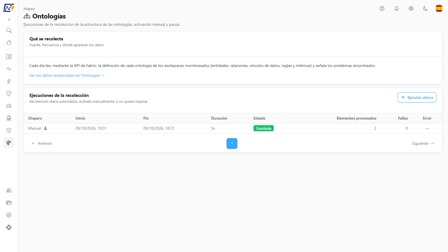Screen dimensions: 448x252
Task: Open the users group icon in sidebar
Action: (x=9, y=190)
